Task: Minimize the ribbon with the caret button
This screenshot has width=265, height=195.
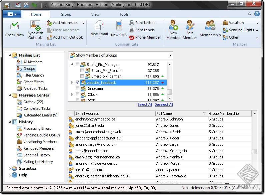Action: click(250, 14)
